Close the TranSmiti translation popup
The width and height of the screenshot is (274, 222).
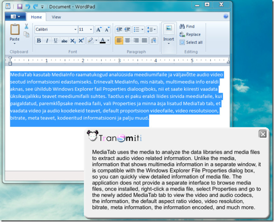262,134
